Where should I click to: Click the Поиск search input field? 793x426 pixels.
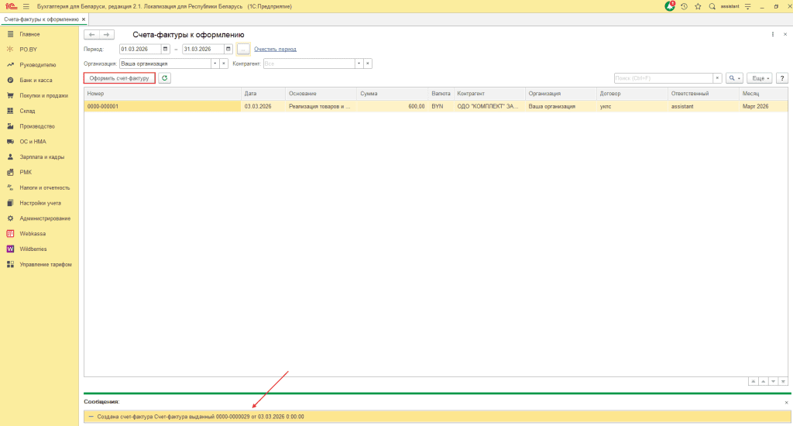pos(662,78)
